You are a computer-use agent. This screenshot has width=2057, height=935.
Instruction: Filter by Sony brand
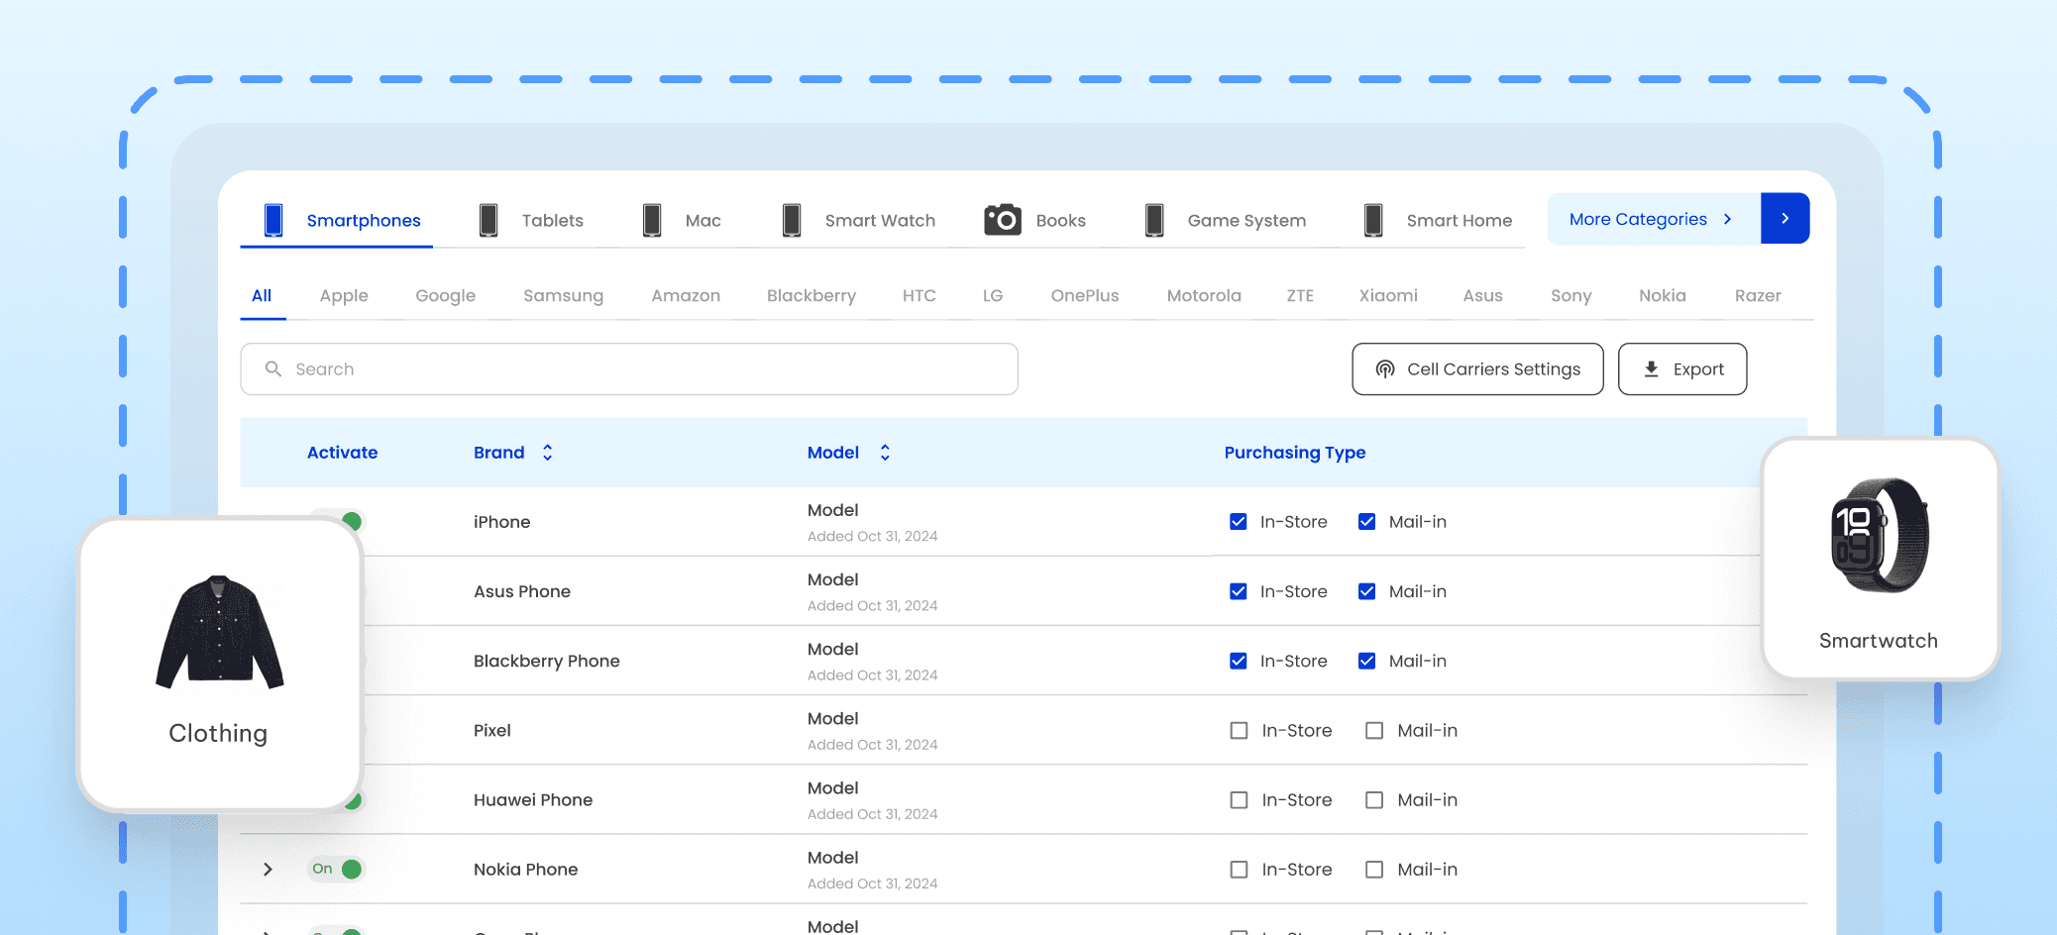[x=1570, y=295]
